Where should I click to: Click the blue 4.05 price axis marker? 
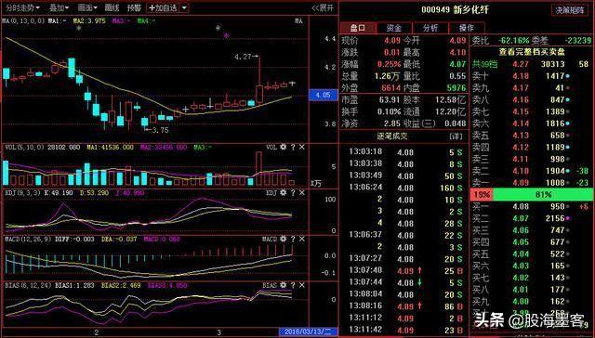point(324,95)
